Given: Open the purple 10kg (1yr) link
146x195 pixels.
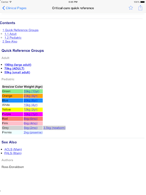Looking at the screenshot, I should [30, 114].
